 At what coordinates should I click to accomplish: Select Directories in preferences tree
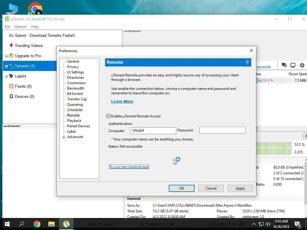click(x=75, y=78)
